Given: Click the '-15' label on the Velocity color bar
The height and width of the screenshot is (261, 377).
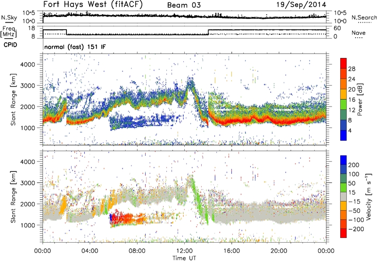Looking at the screenshot, I should pyautogui.click(x=354, y=202).
